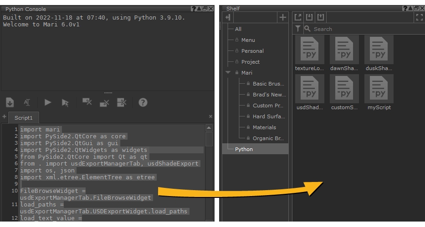
Task: Run selected code with the play-cursor icon
Action: coord(65,103)
